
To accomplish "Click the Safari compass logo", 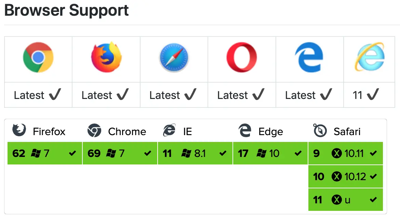I will pos(174,57).
